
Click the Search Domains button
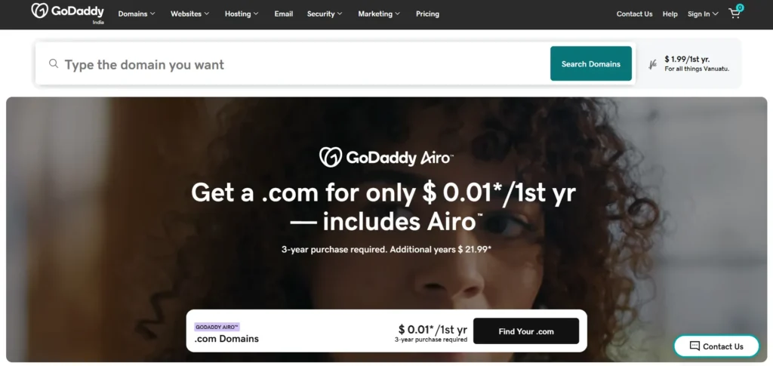tap(590, 63)
